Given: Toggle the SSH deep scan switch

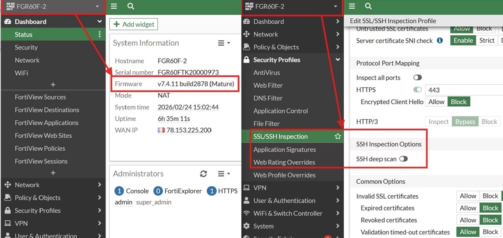Looking at the screenshot, I should coord(403,159).
